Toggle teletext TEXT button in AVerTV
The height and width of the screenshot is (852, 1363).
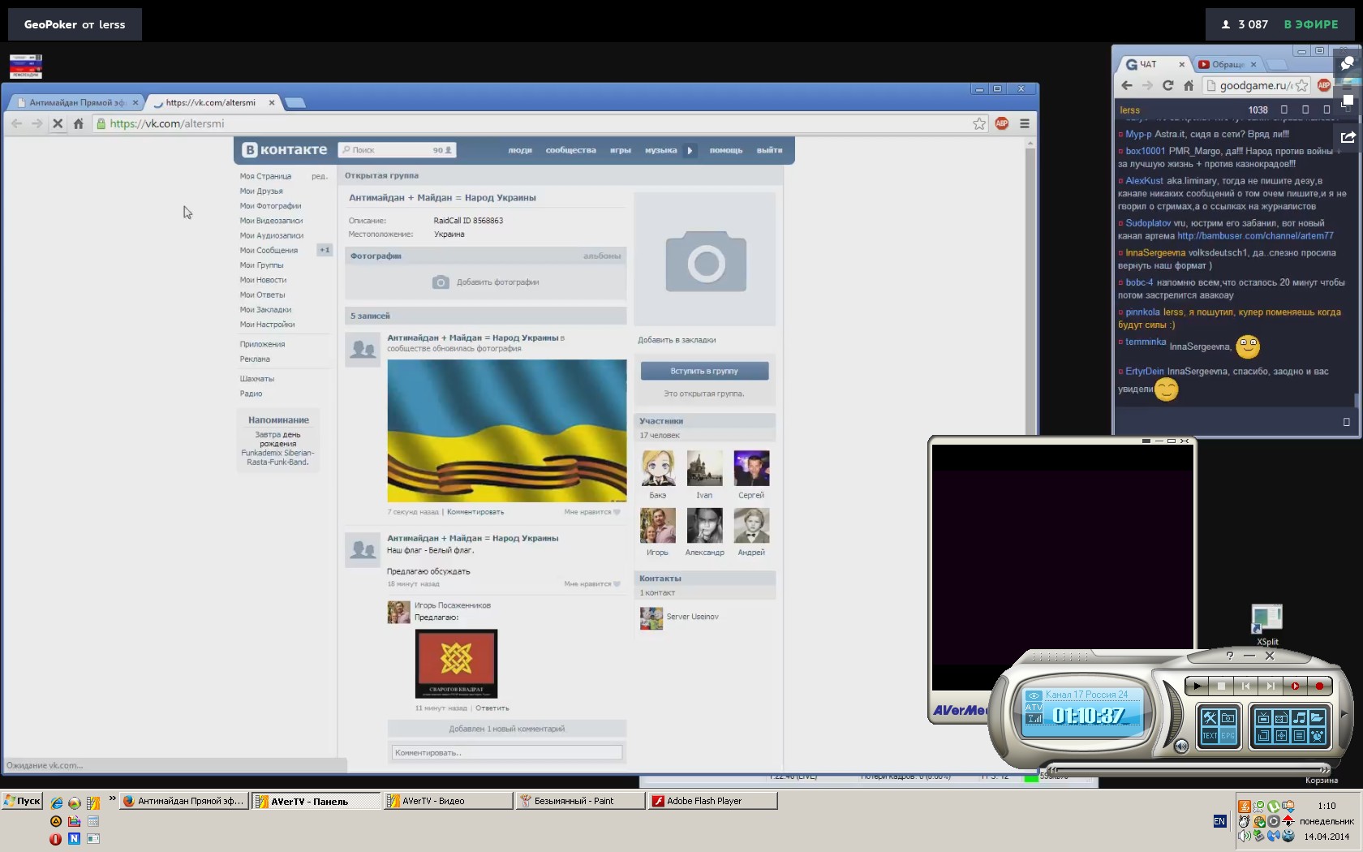(x=1209, y=736)
